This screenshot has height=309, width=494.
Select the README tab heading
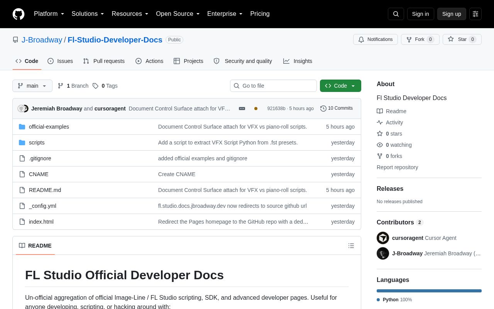[35, 246]
